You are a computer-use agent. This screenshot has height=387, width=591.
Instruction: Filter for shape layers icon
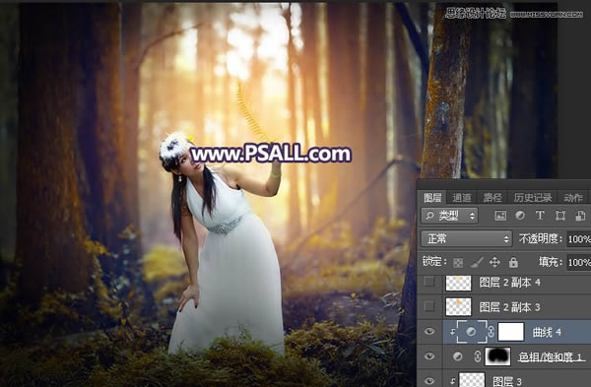tap(560, 216)
